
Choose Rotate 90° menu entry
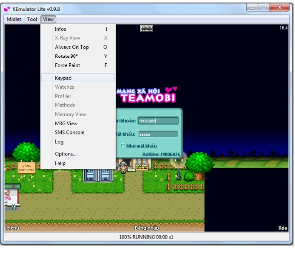[78, 56]
